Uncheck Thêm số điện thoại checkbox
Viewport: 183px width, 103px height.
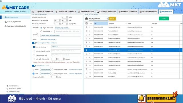pyautogui.click(x=34, y=47)
